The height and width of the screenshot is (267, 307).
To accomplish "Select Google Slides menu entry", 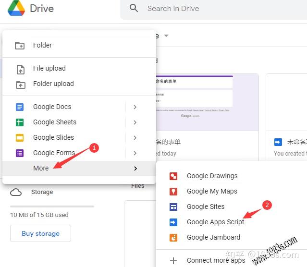I will [x=79, y=137].
